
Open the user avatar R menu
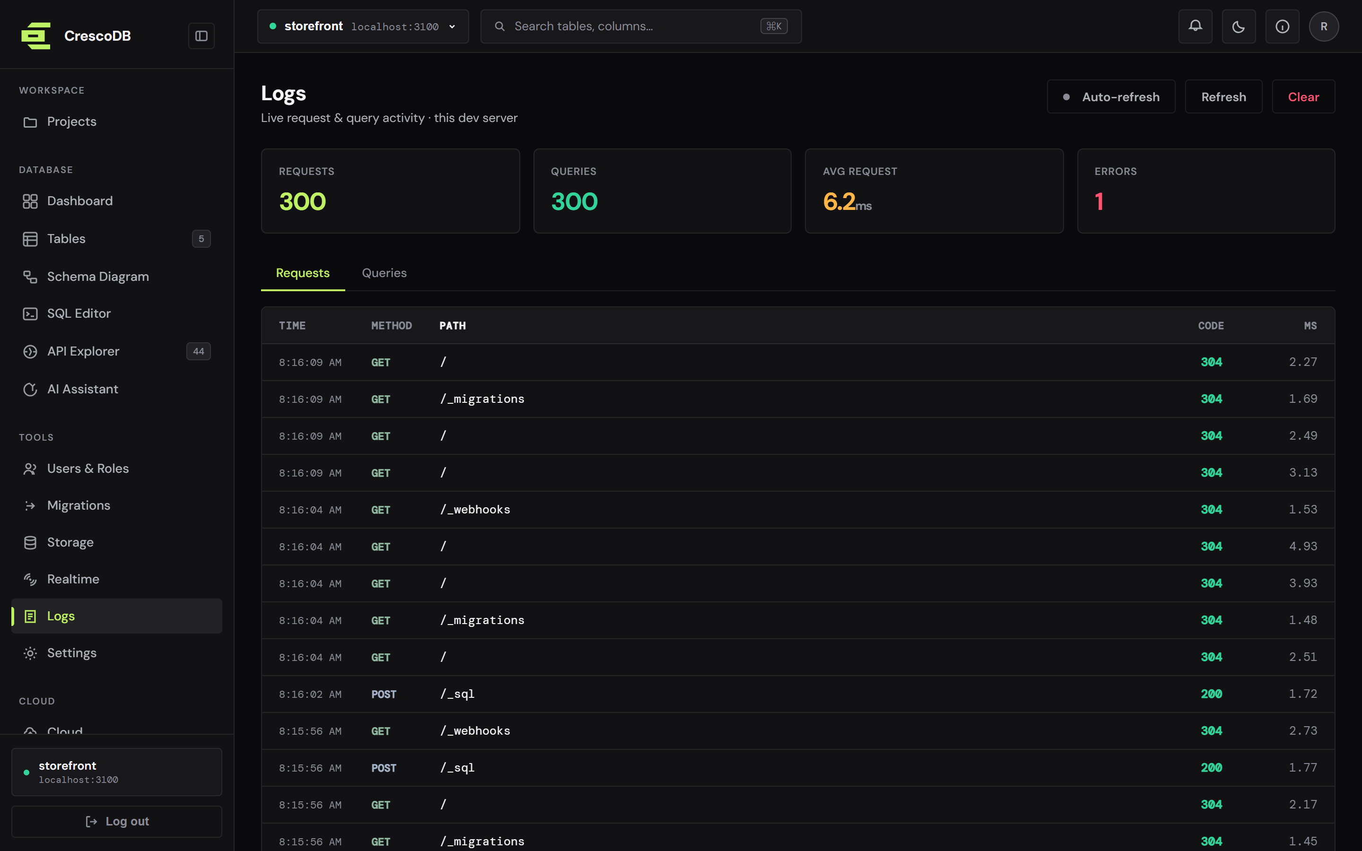coord(1324,26)
